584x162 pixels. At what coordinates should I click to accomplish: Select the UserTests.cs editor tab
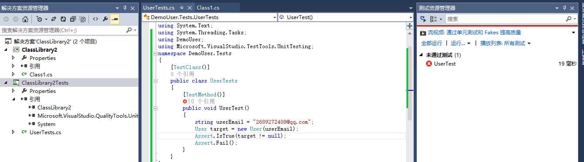coord(159,7)
